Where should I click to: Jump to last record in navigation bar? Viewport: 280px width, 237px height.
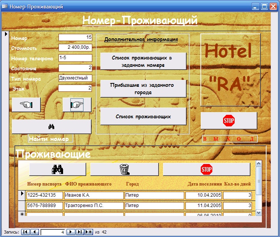[x=80, y=232]
